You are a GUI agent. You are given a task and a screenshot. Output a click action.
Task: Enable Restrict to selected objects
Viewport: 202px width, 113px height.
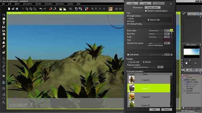pos(146,11)
